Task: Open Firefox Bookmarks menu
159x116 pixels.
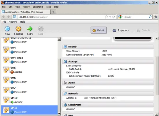Action: pyautogui.click(x=38, y=7)
